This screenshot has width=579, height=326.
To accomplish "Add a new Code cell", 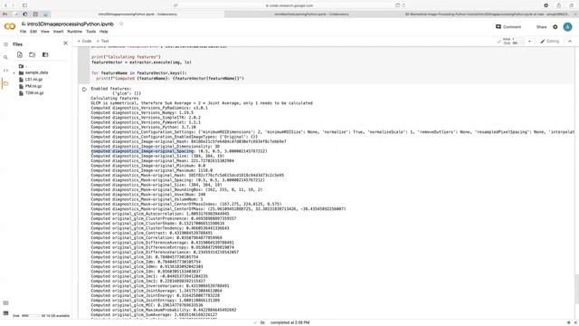I will tap(84, 41).
